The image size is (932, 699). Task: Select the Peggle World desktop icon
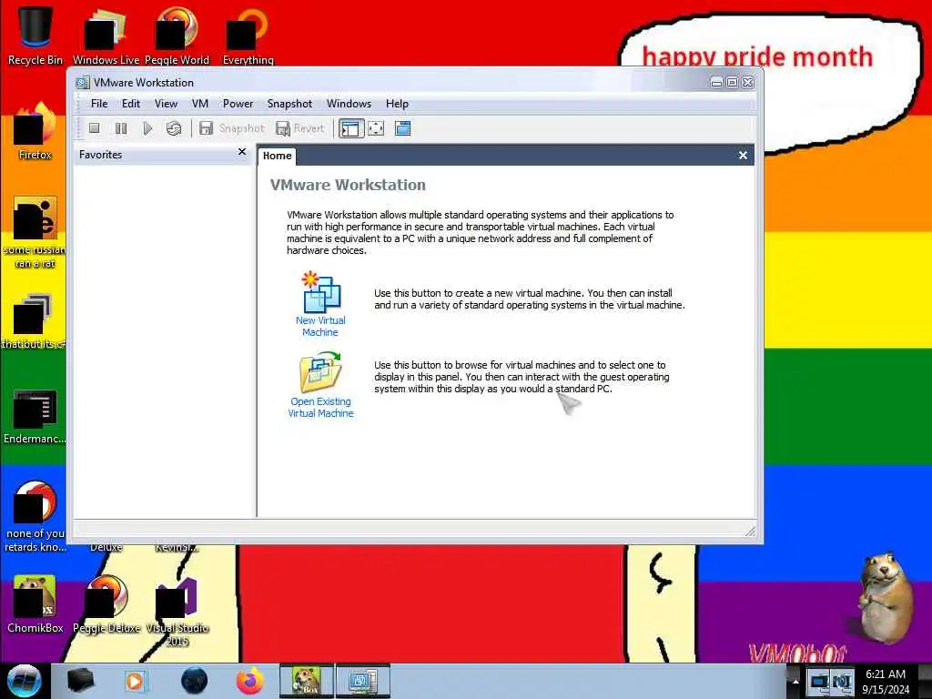(x=177, y=35)
